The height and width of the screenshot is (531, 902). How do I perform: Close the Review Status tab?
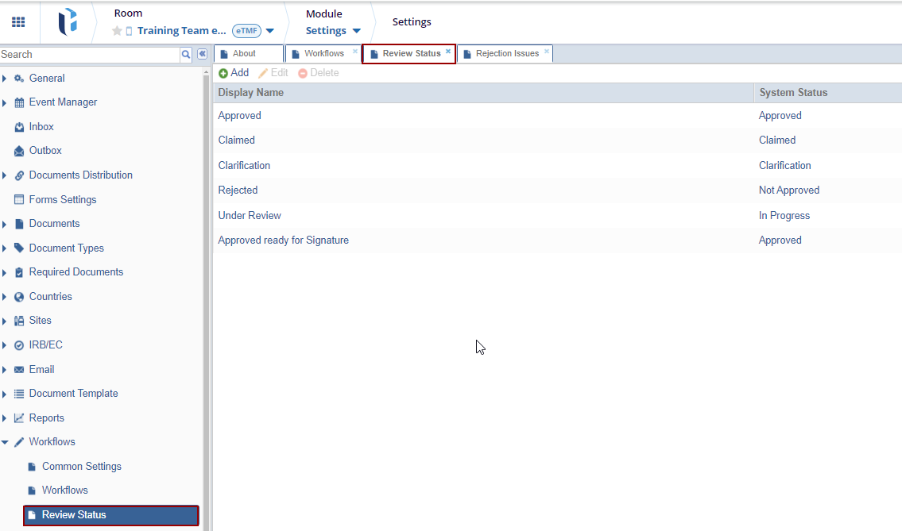tap(448, 52)
